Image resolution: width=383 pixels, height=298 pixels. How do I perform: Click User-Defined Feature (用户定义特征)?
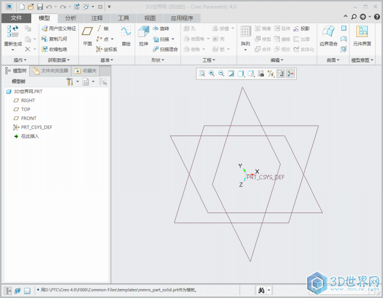tap(59, 29)
